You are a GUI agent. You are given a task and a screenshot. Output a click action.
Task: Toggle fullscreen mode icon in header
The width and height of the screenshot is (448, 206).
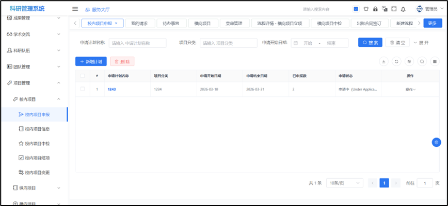coord(394,9)
